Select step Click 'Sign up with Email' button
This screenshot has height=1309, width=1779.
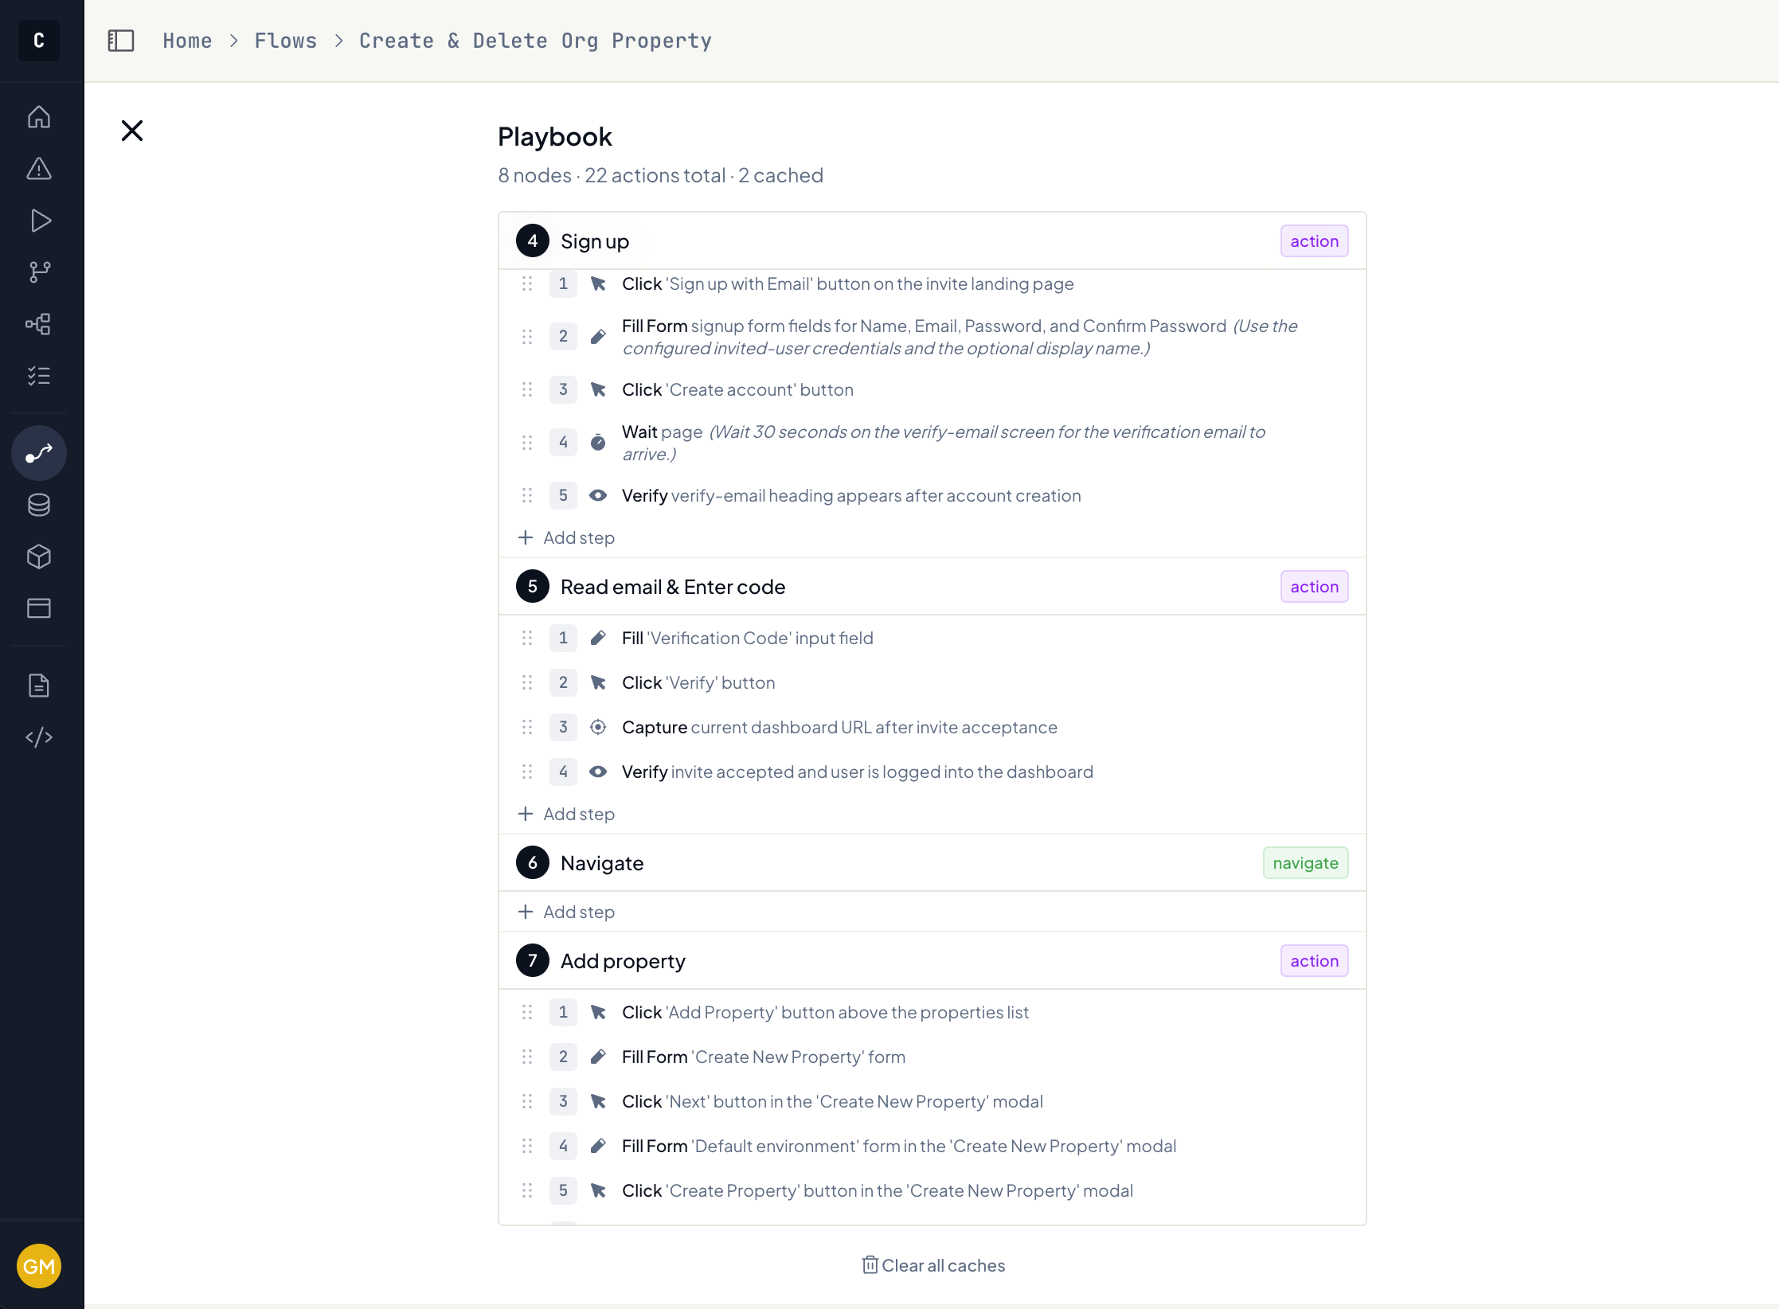point(932,283)
